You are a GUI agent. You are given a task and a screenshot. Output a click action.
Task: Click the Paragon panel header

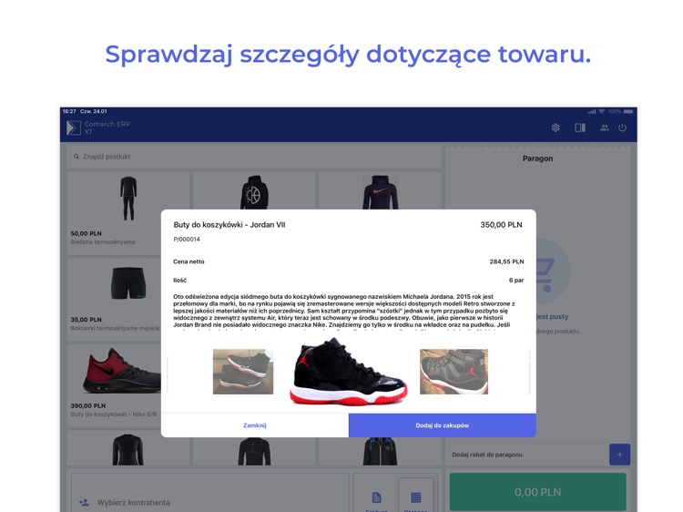[537, 159]
